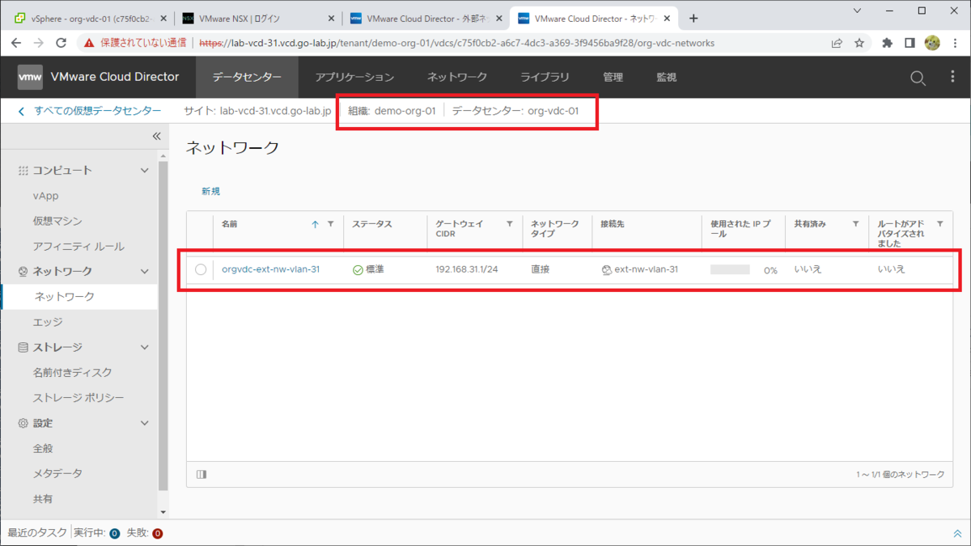The image size is (971, 546).
Task: Reload the page
Action: pos(63,43)
